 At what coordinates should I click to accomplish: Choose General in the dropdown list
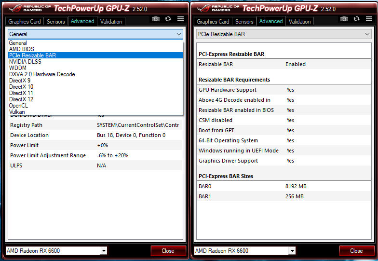click(x=95, y=43)
